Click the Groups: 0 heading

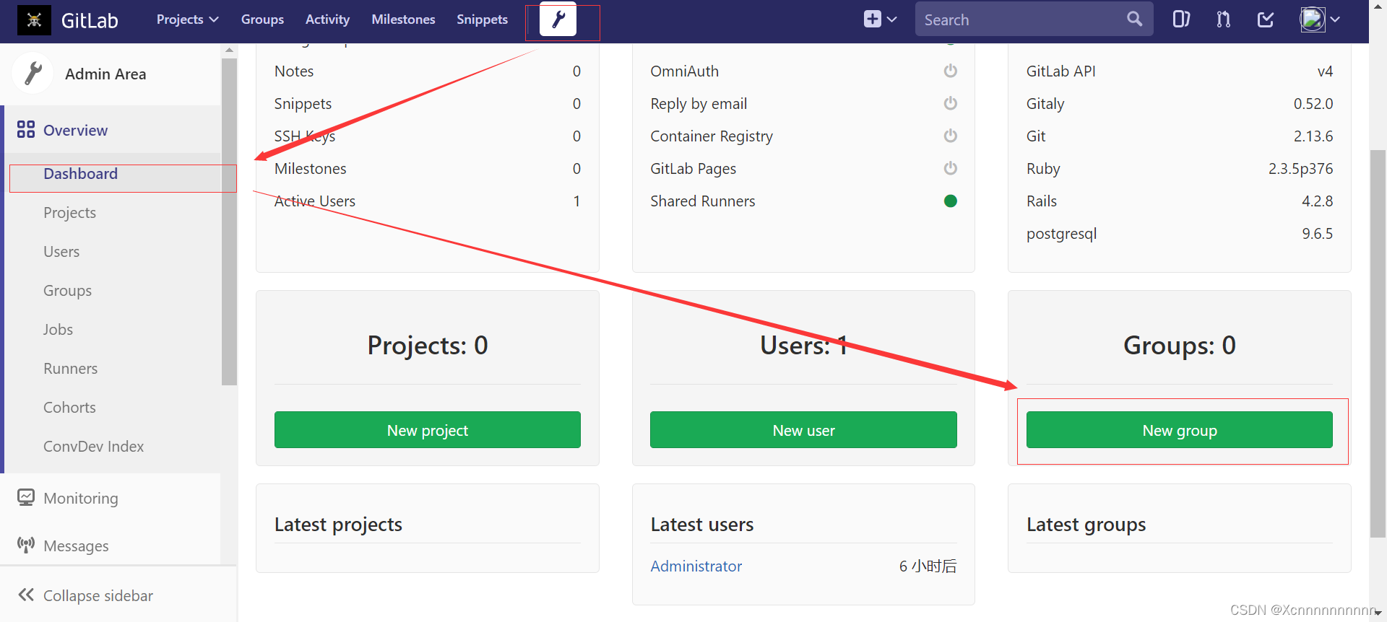click(x=1180, y=346)
